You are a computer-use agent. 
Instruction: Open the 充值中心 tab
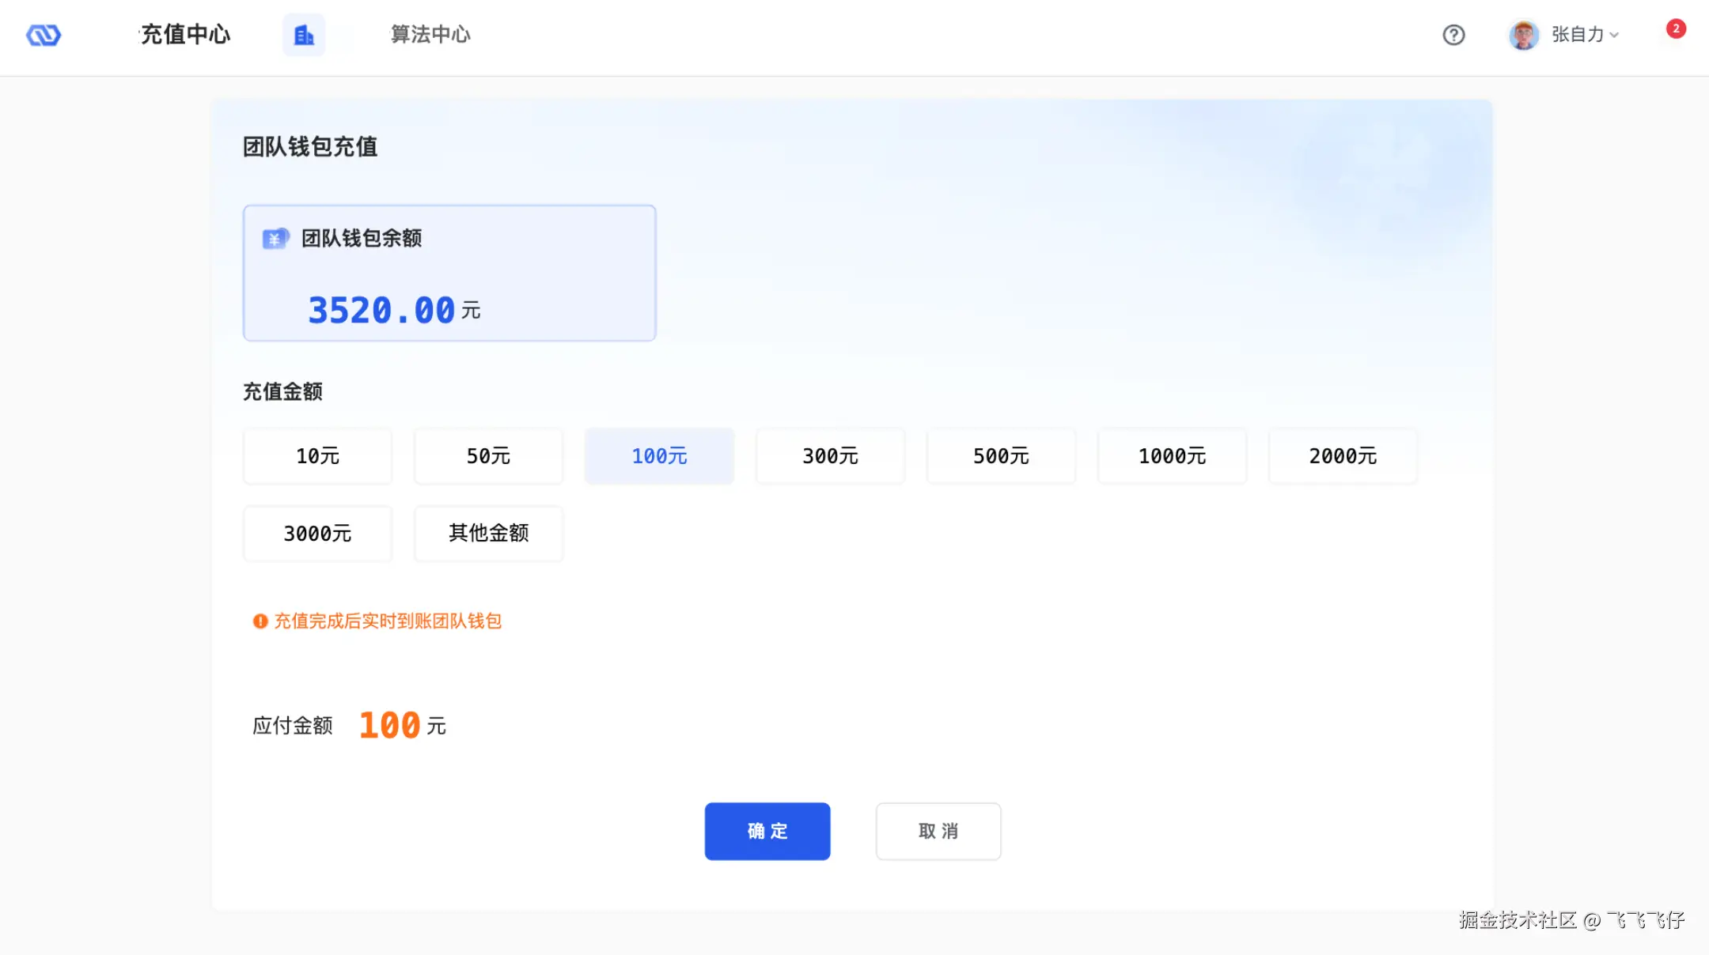tap(185, 35)
